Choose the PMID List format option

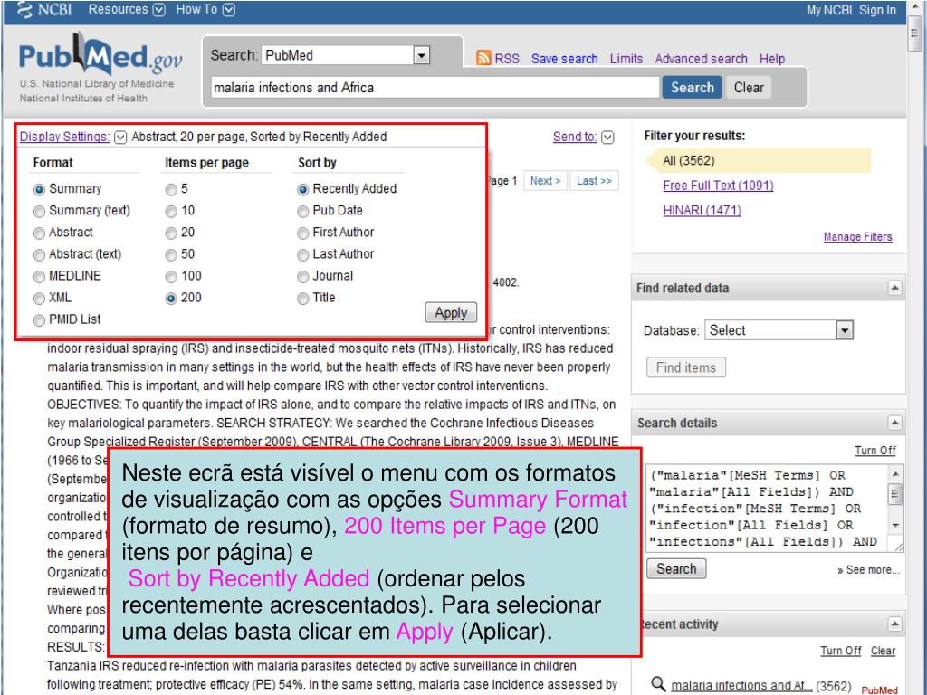(39, 320)
